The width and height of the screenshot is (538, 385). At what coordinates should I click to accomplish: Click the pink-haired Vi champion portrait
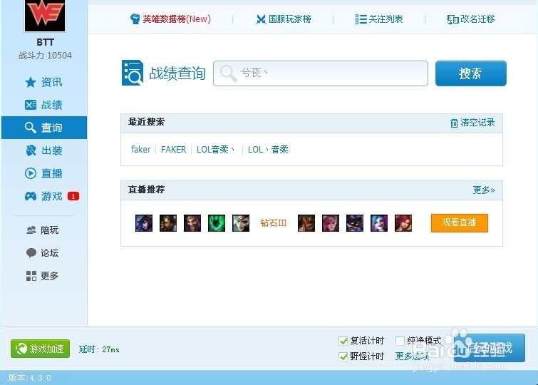(x=331, y=223)
